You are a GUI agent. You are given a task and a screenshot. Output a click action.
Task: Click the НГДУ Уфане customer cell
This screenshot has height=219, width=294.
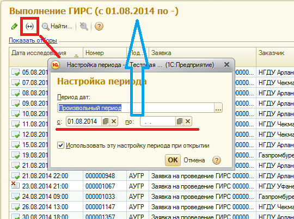(x=275, y=186)
